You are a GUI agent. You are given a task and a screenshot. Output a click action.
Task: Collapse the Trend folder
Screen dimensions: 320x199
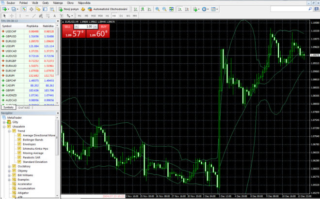pos(9,131)
